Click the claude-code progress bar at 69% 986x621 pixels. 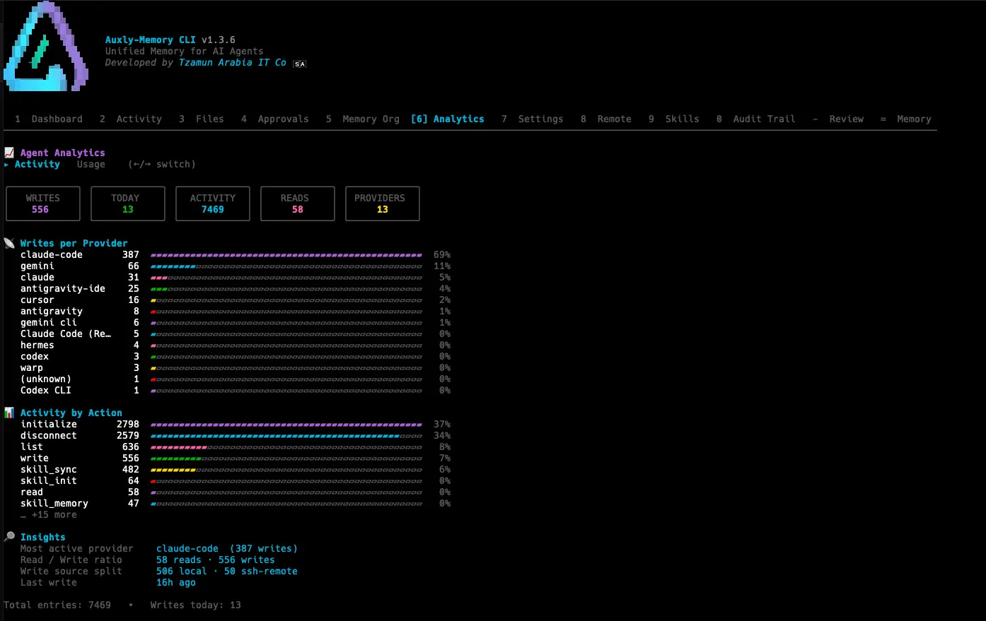pos(286,255)
